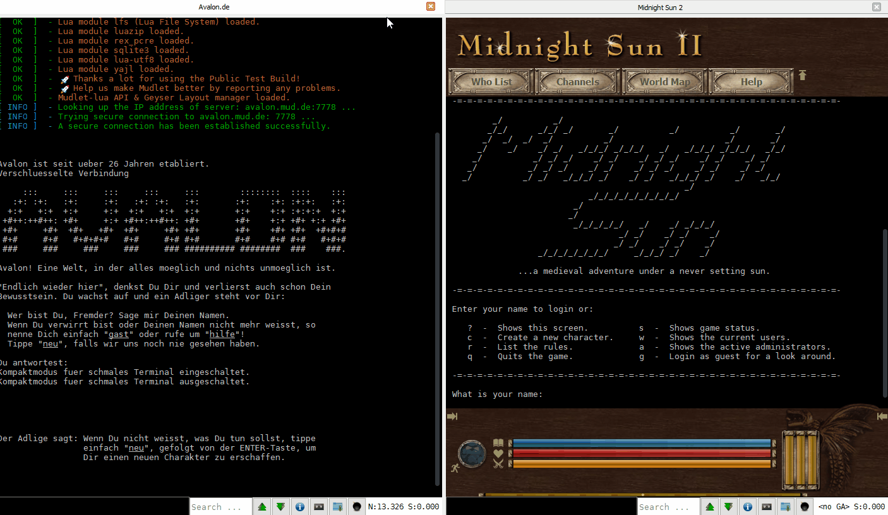Image resolution: width=888 pixels, height=515 pixels.
Task: Click emergency stop bomb icon in Avalon window
Action: tap(357, 506)
